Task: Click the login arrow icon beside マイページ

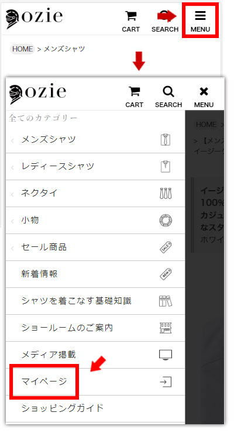Action: (166, 382)
